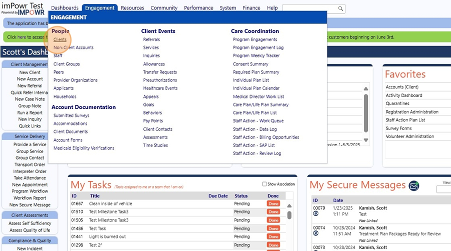451x251 pixels.
Task: Open Submitted Surveys link
Action: 71,115
